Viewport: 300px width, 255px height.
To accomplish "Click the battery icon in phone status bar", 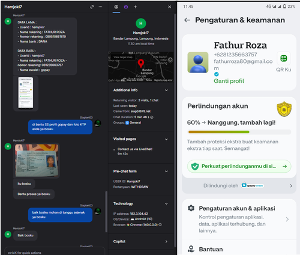I will tap(284, 7).
